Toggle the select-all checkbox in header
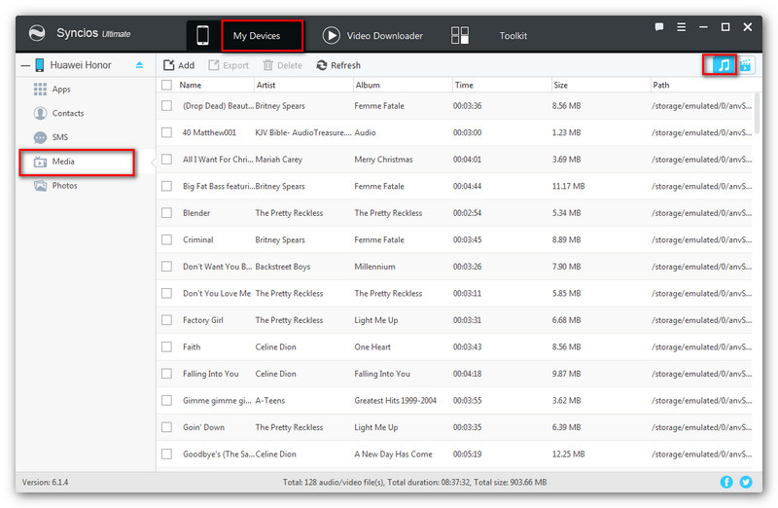The height and width of the screenshot is (508, 778). pos(166,85)
